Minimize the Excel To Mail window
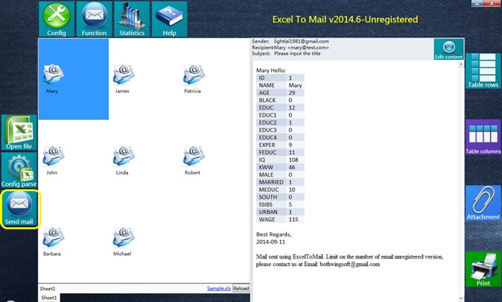 (x=477, y=3)
